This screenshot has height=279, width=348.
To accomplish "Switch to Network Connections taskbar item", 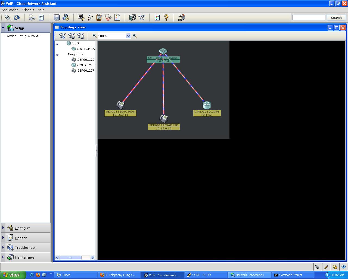I will [250, 275].
